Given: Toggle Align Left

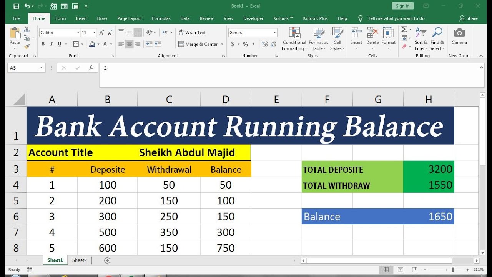Looking at the screenshot, I should (121, 44).
